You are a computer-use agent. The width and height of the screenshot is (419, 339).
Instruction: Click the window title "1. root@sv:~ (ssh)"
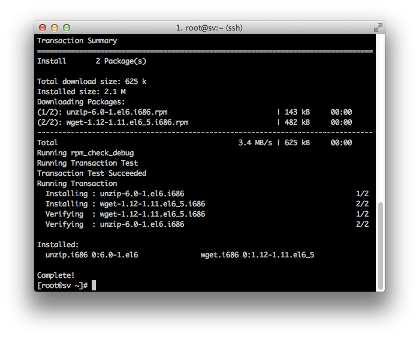coord(209,28)
